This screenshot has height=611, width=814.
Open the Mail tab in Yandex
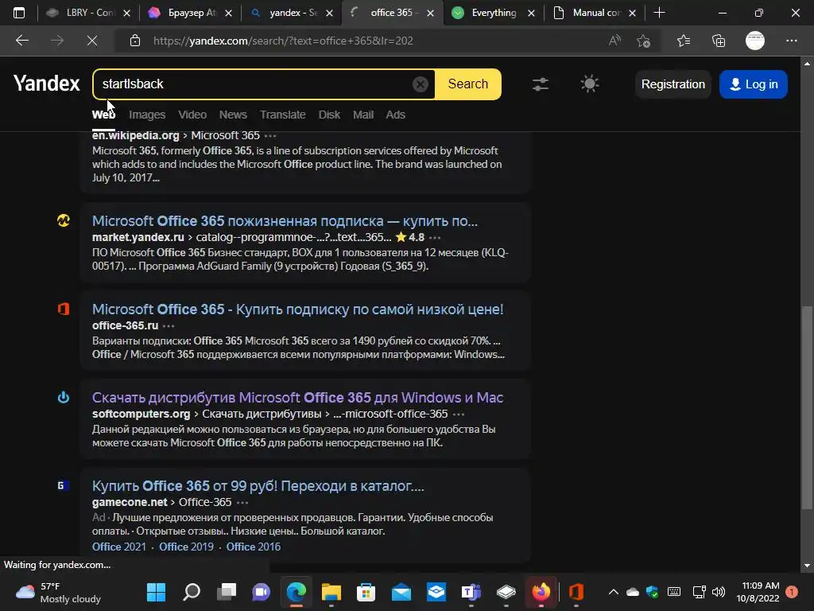point(363,115)
